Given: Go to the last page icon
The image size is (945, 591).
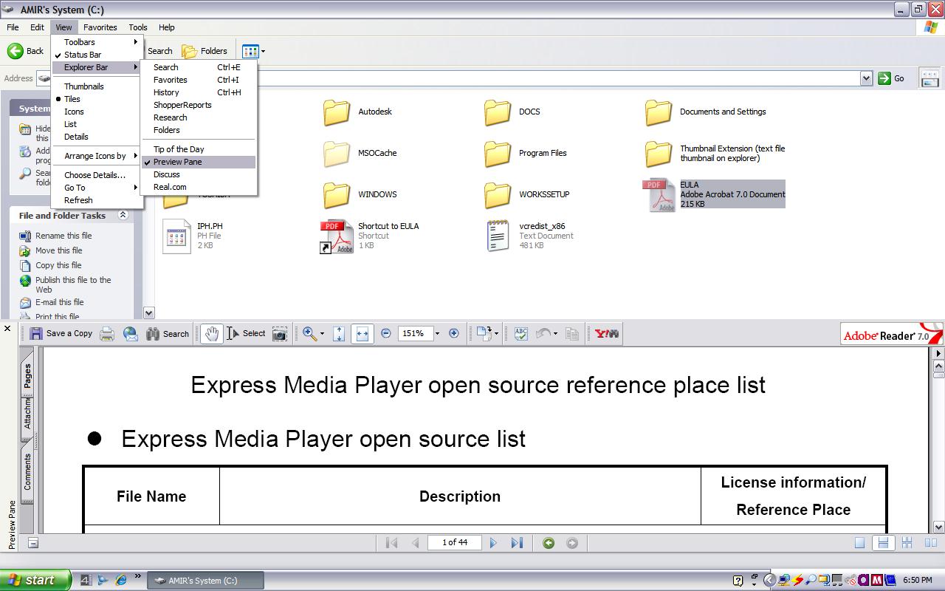Looking at the screenshot, I should point(517,543).
